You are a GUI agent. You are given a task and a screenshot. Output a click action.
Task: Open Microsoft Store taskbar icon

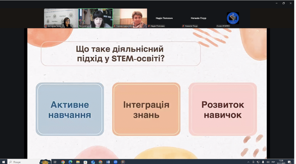(85, 162)
